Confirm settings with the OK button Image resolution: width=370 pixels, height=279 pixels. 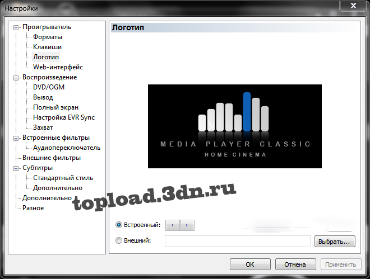pos(250,264)
